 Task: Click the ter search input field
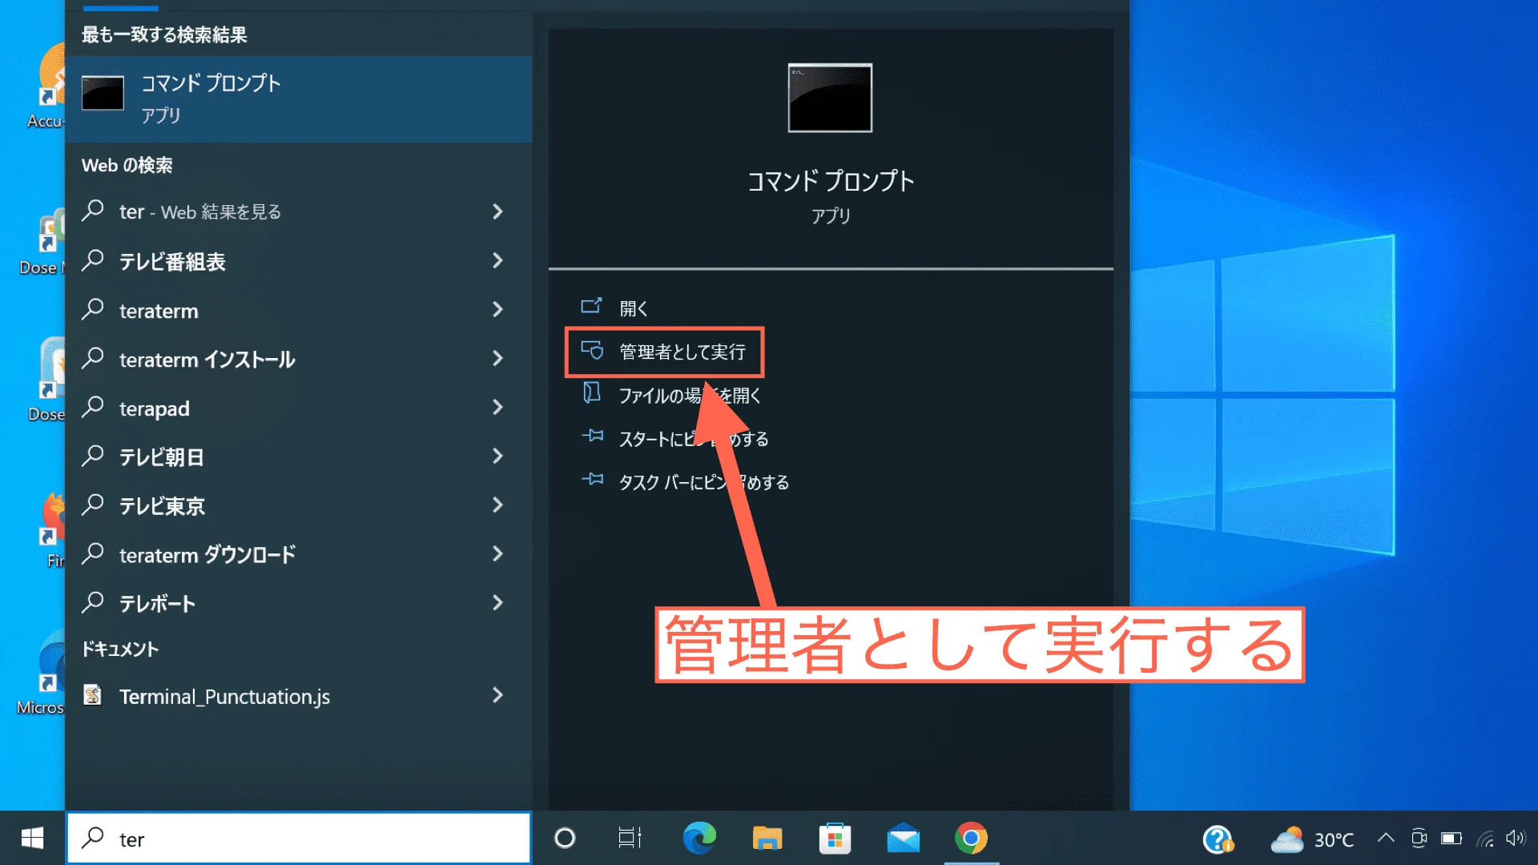point(296,838)
